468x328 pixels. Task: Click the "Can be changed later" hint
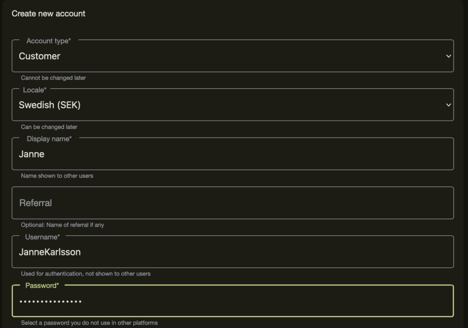pyautogui.click(x=49, y=127)
